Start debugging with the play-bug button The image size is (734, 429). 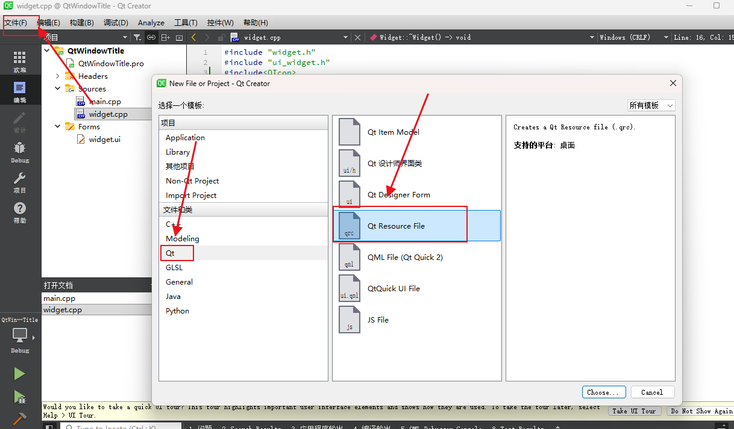19,397
